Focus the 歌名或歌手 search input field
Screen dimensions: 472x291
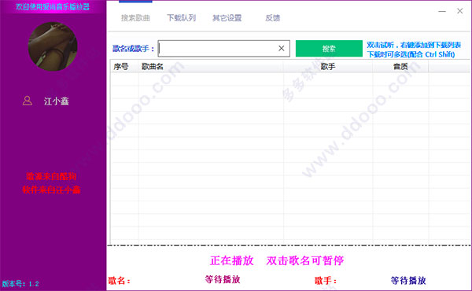point(217,49)
